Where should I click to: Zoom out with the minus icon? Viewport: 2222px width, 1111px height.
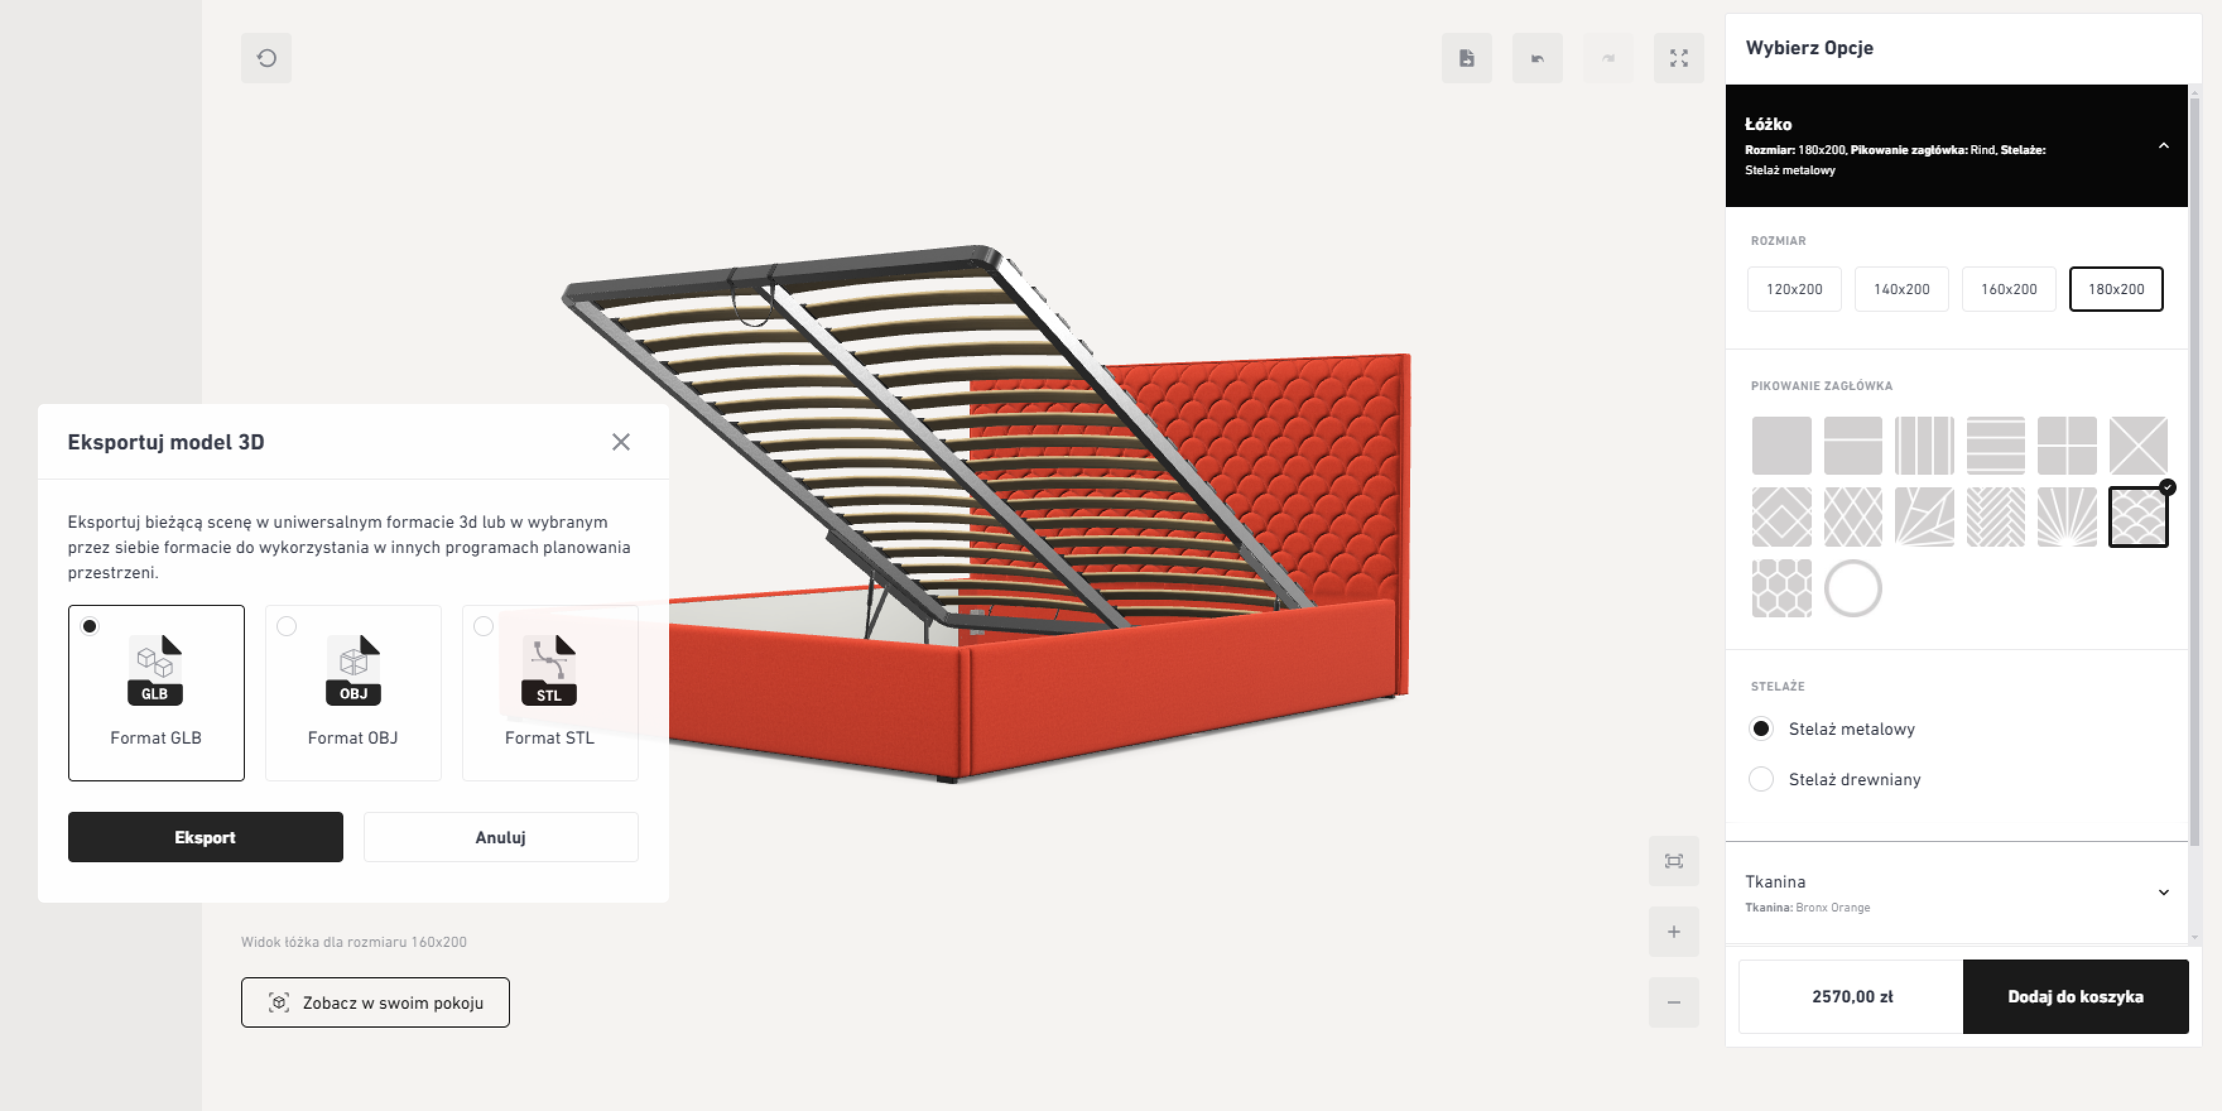(x=1673, y=1002)
